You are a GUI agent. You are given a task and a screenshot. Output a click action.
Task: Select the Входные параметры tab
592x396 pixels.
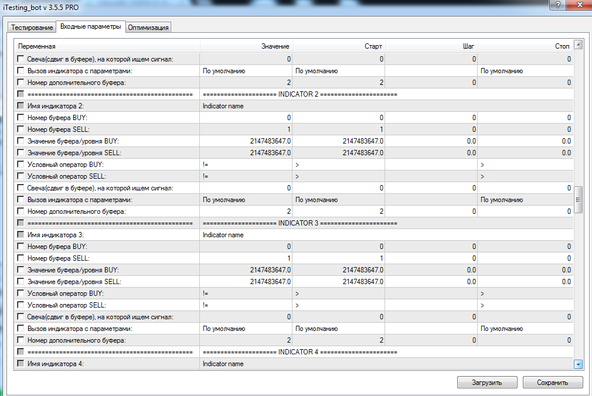point(91,27)
